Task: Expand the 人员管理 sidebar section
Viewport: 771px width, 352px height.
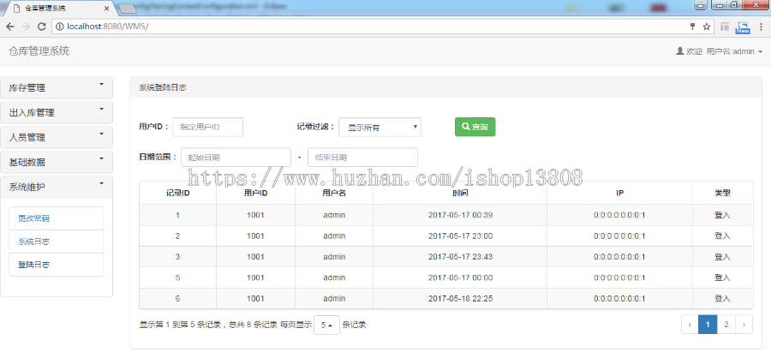Action: (57, 137)
